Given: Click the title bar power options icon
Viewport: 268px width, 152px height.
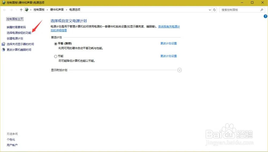Looking at the screenshot, I should [x=3, y=3].
